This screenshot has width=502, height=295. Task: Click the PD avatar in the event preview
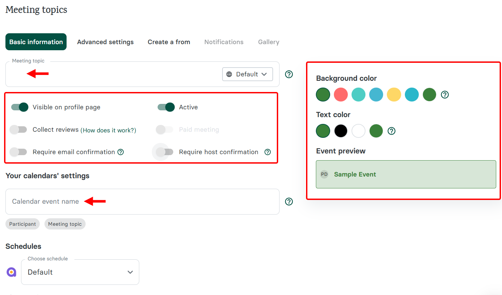324,174
